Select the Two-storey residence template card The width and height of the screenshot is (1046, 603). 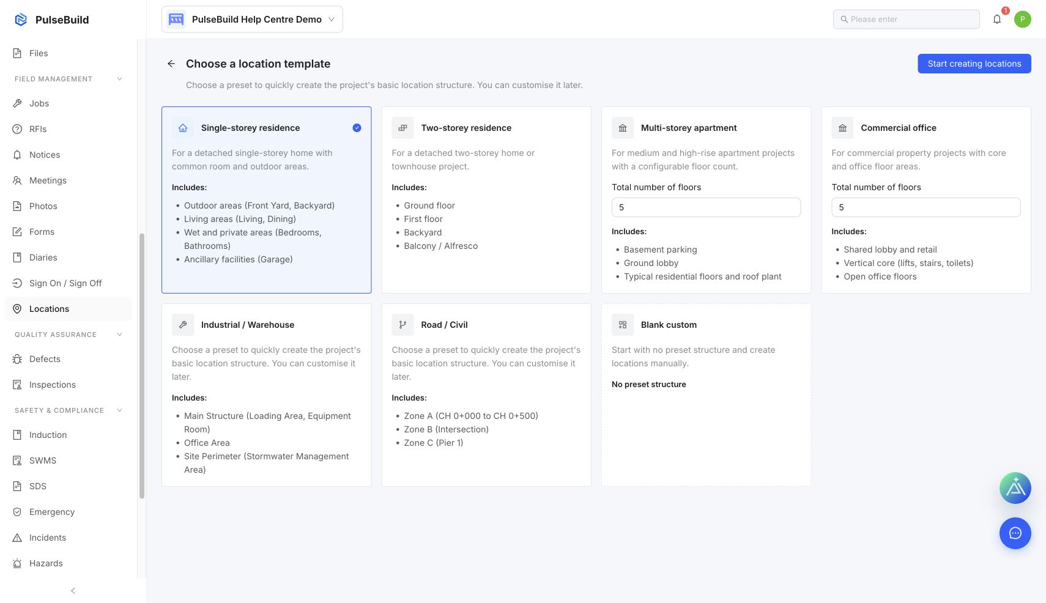(486, 200)
